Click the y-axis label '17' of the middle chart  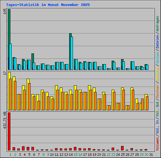point(5,73)
